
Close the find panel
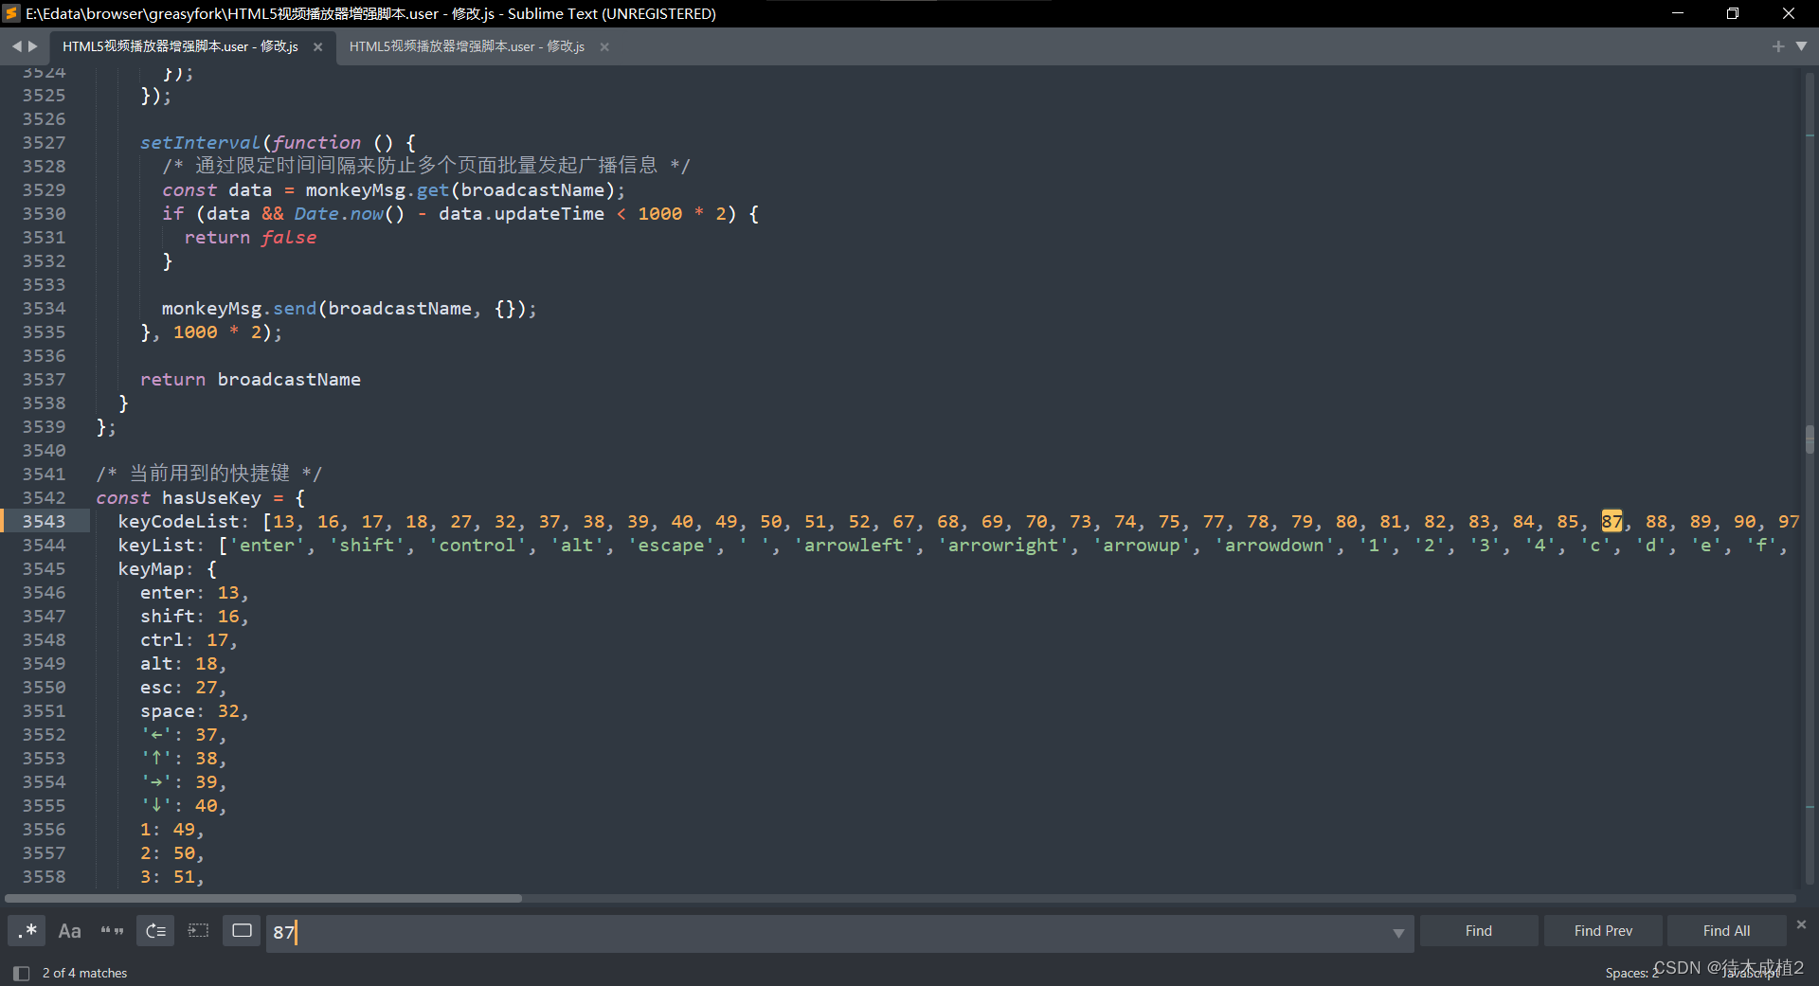coord(1801,923)
